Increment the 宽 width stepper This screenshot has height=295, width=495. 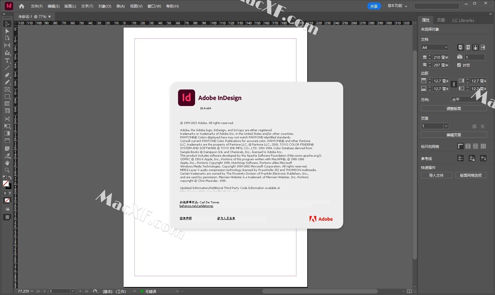430,56
